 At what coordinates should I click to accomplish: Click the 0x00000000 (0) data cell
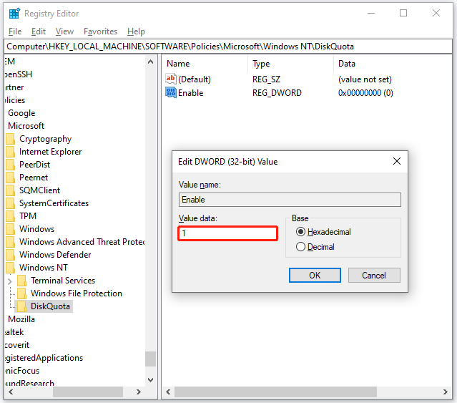coord(365,93)
